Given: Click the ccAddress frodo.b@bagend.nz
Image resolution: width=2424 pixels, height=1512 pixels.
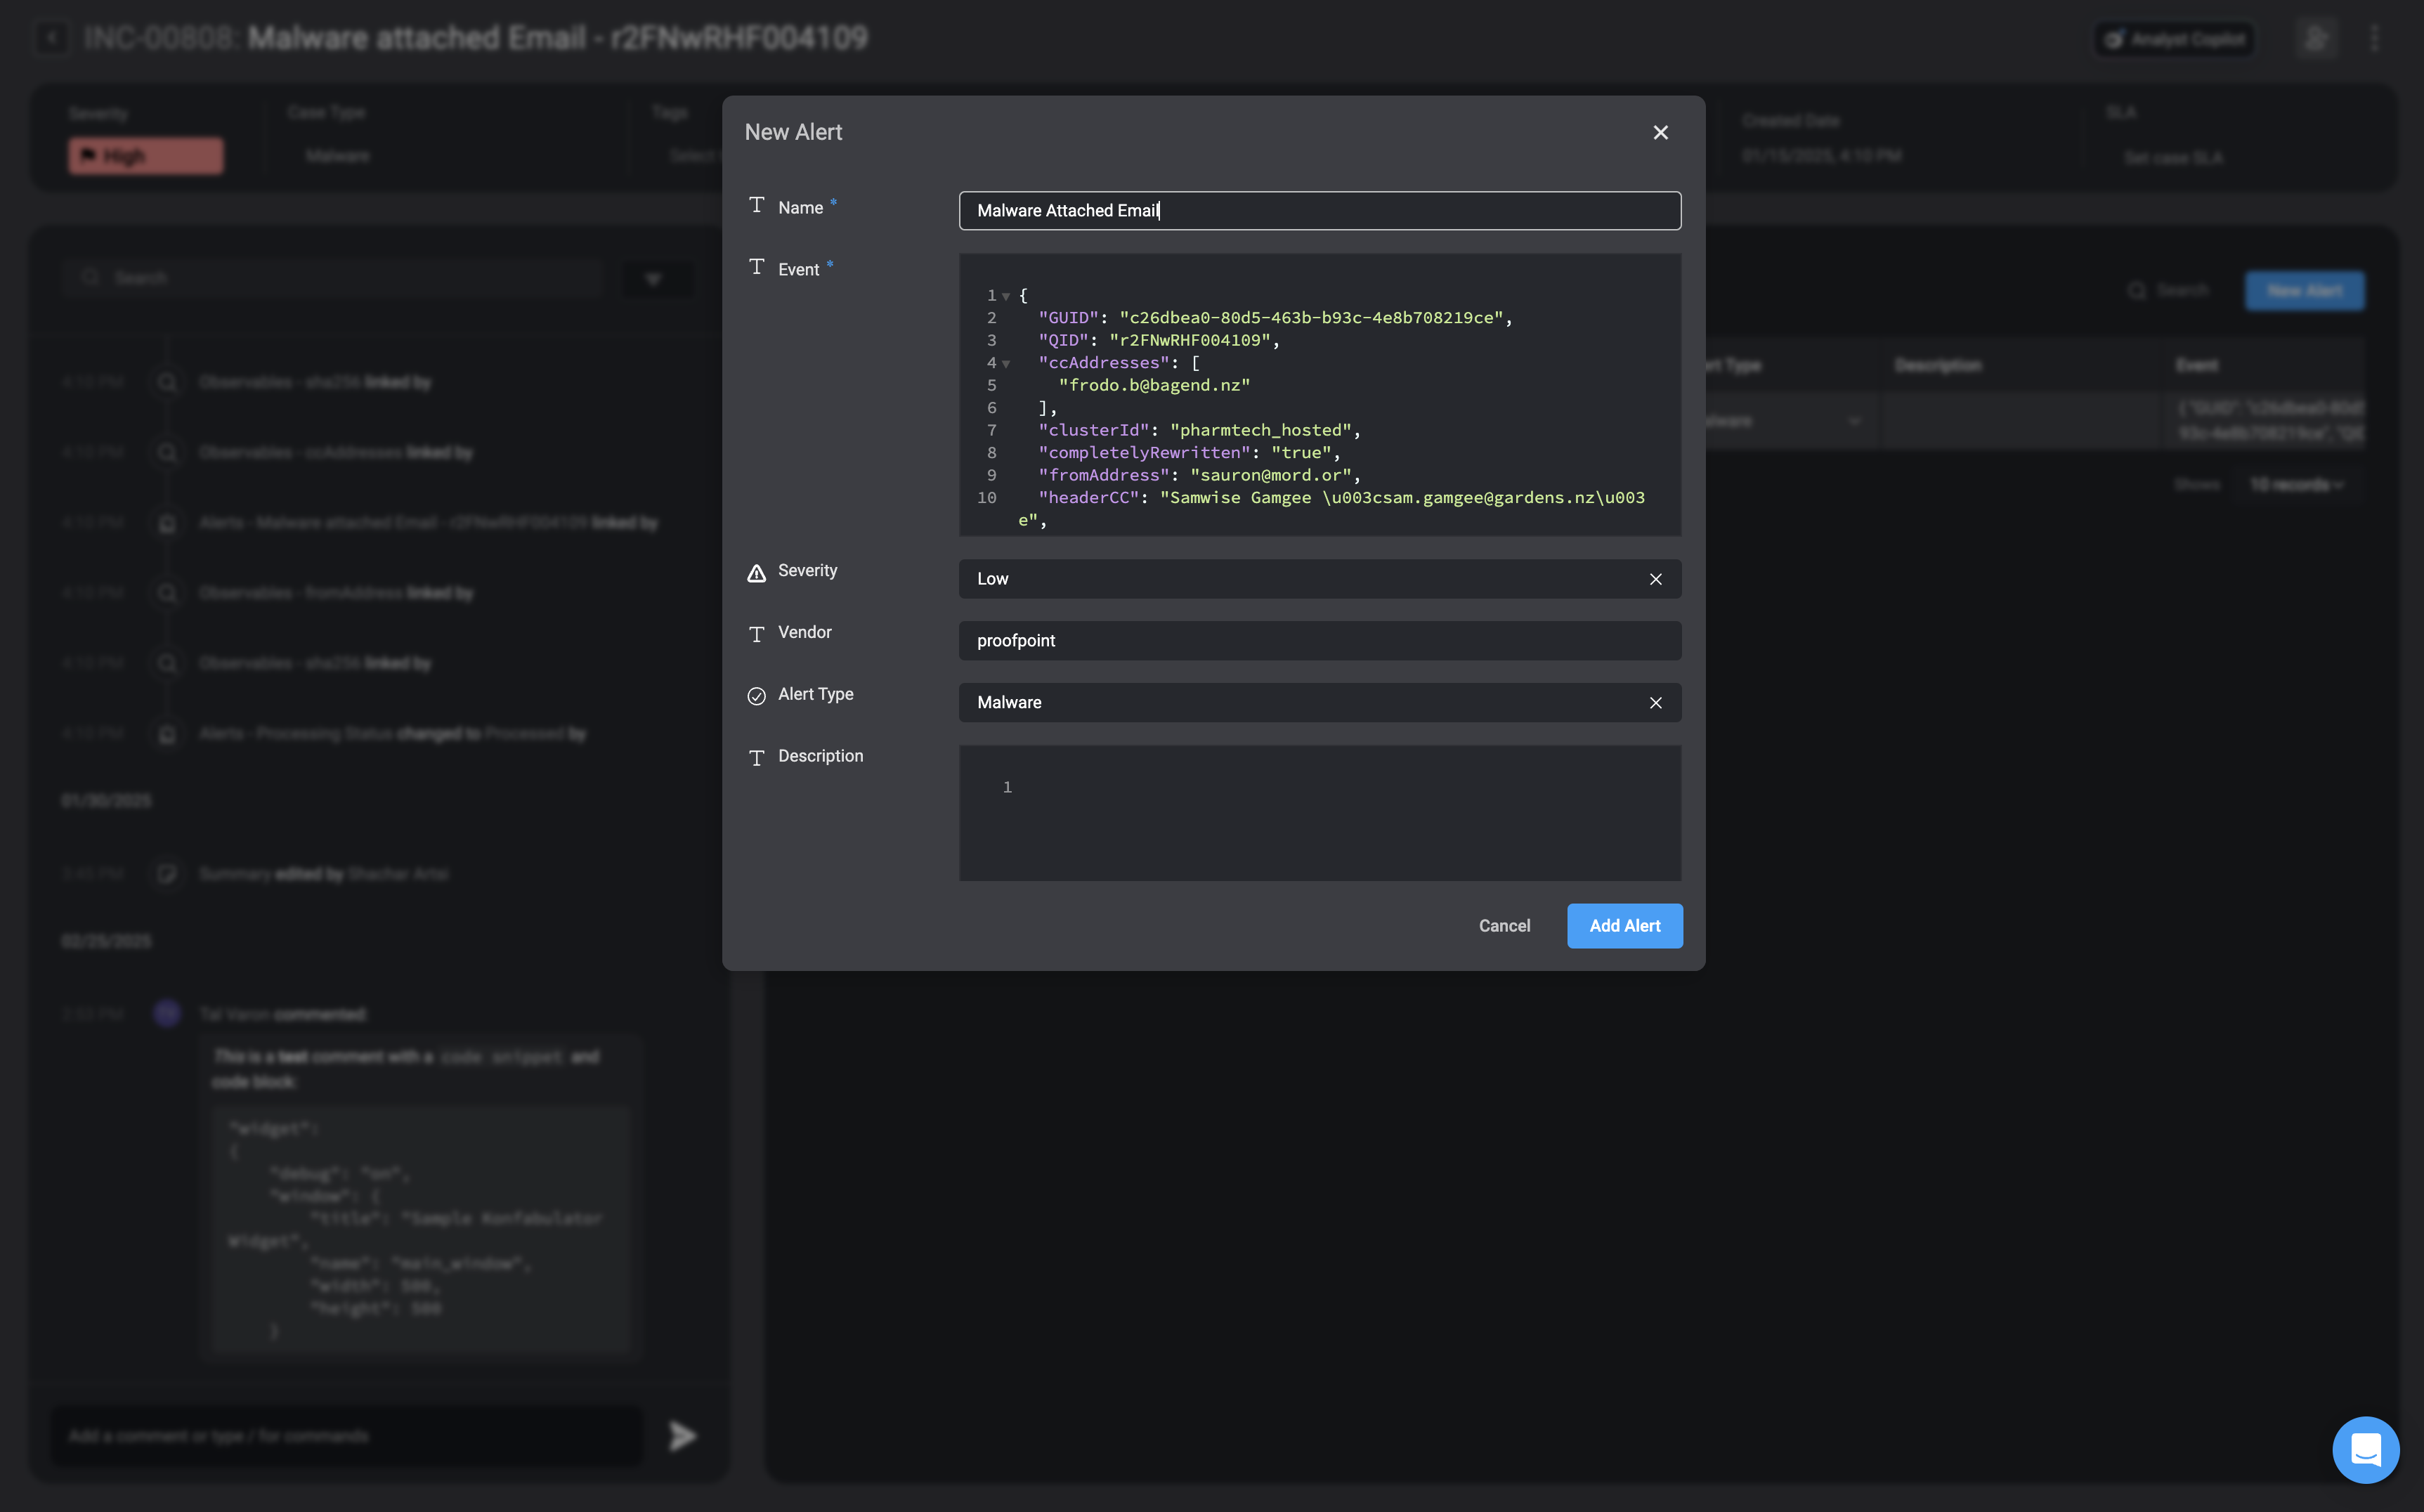Looking at the screenshot, I should (1154, 385).
